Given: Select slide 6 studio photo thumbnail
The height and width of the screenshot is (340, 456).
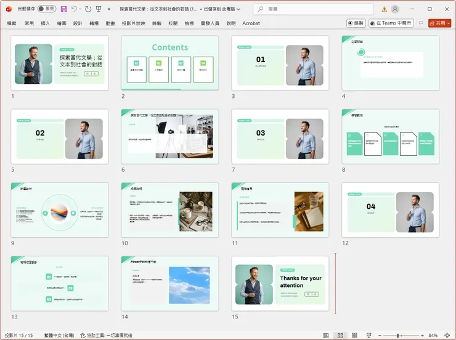Looking at the screenshot, I should [170, 136].
